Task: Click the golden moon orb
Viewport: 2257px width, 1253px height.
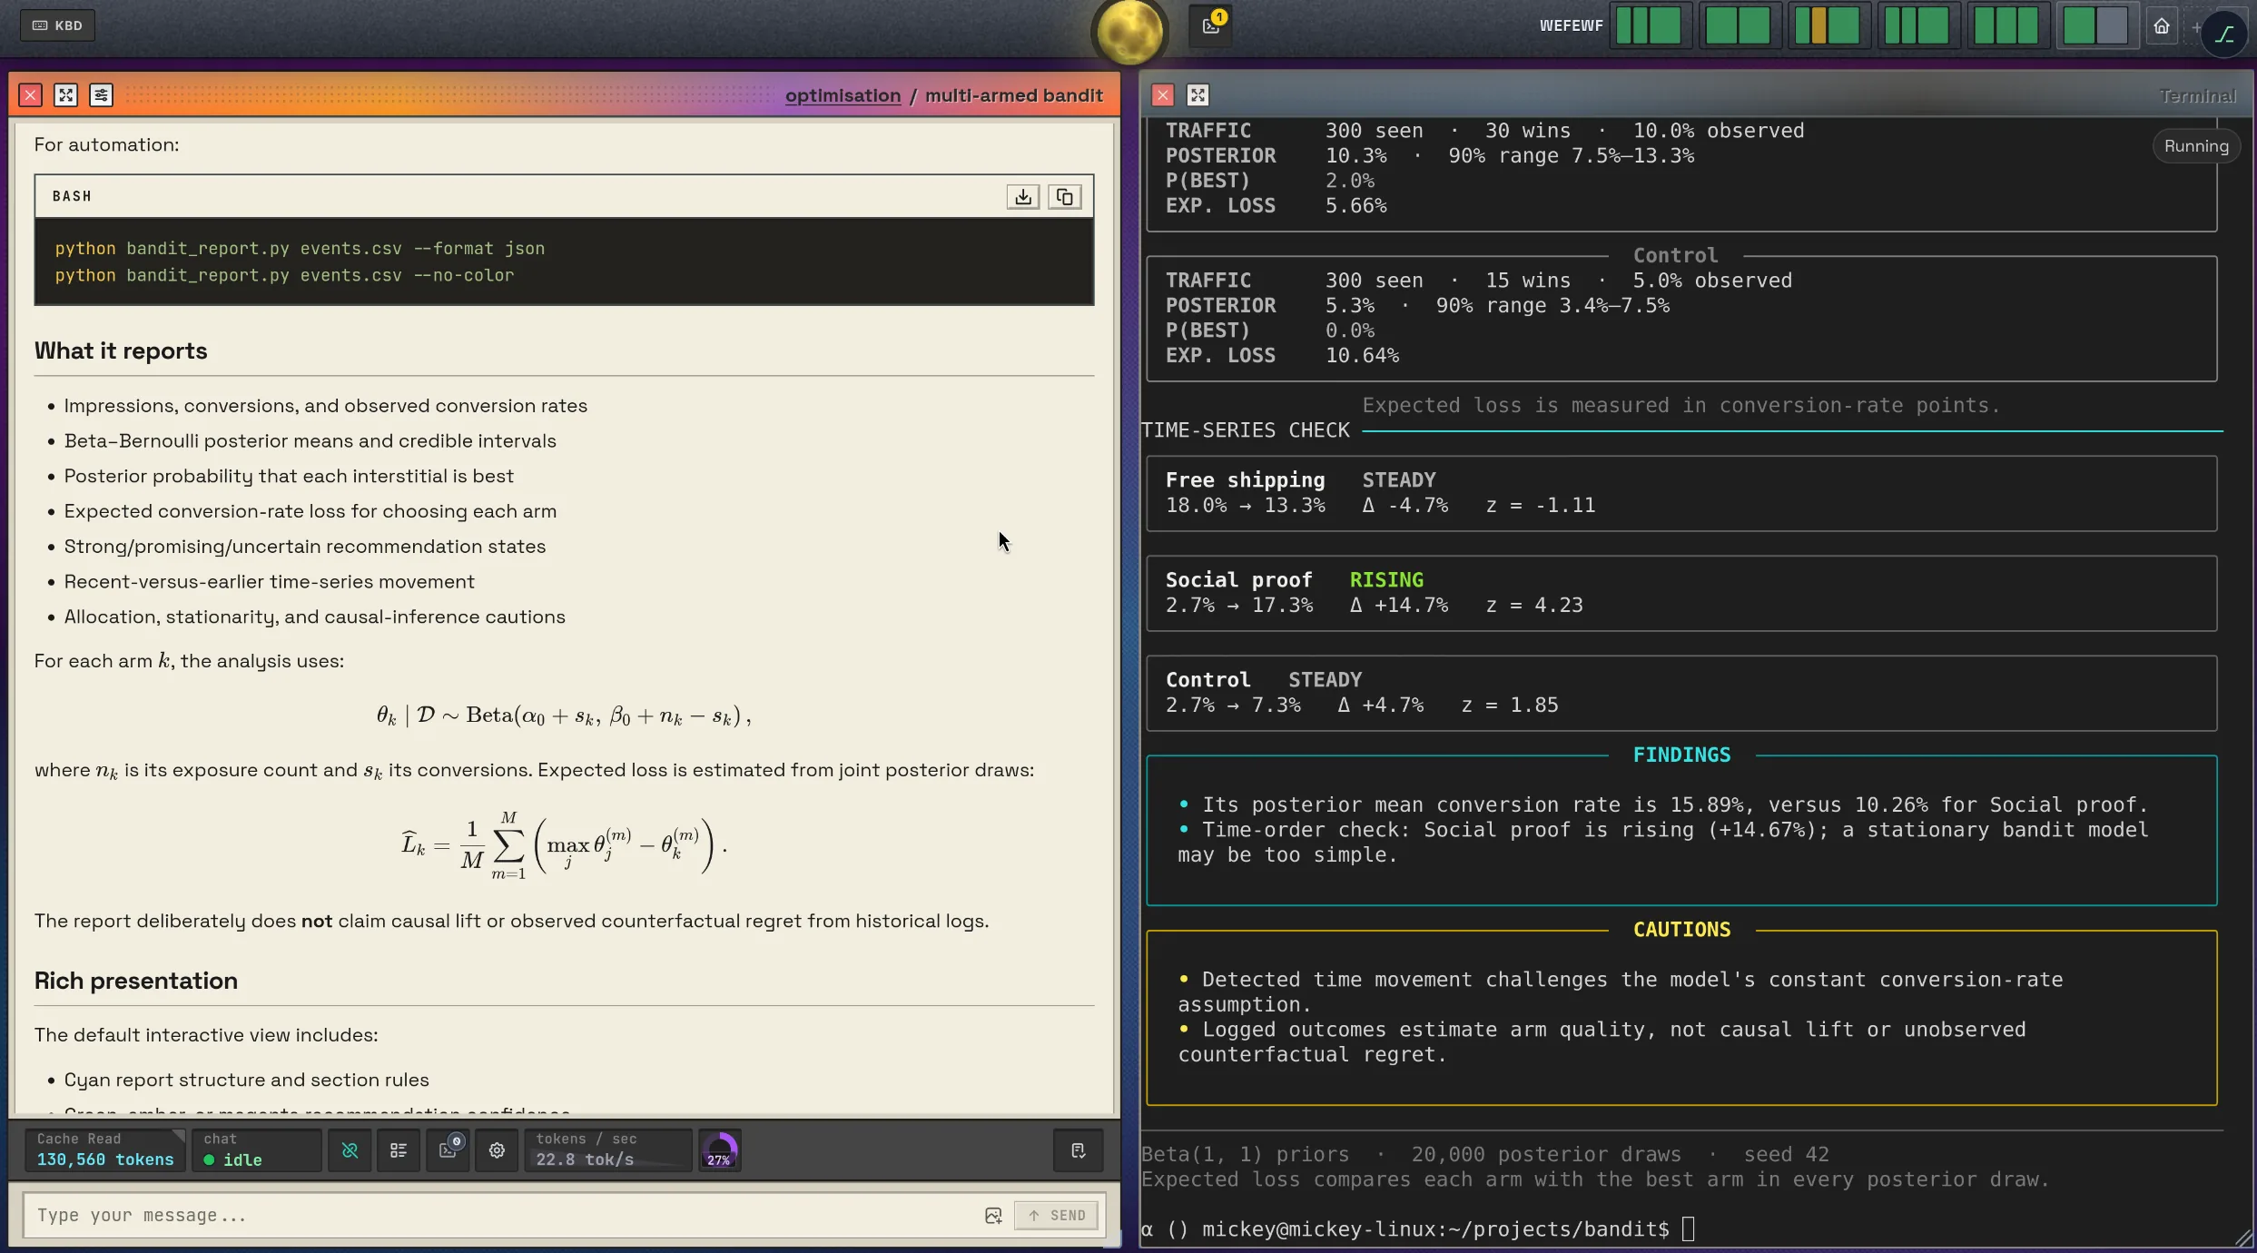Action: [1129, 32]
